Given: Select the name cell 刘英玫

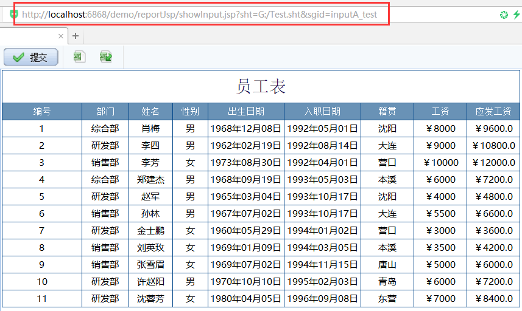Looking at the screenshot, I should [x=150, y=248].
